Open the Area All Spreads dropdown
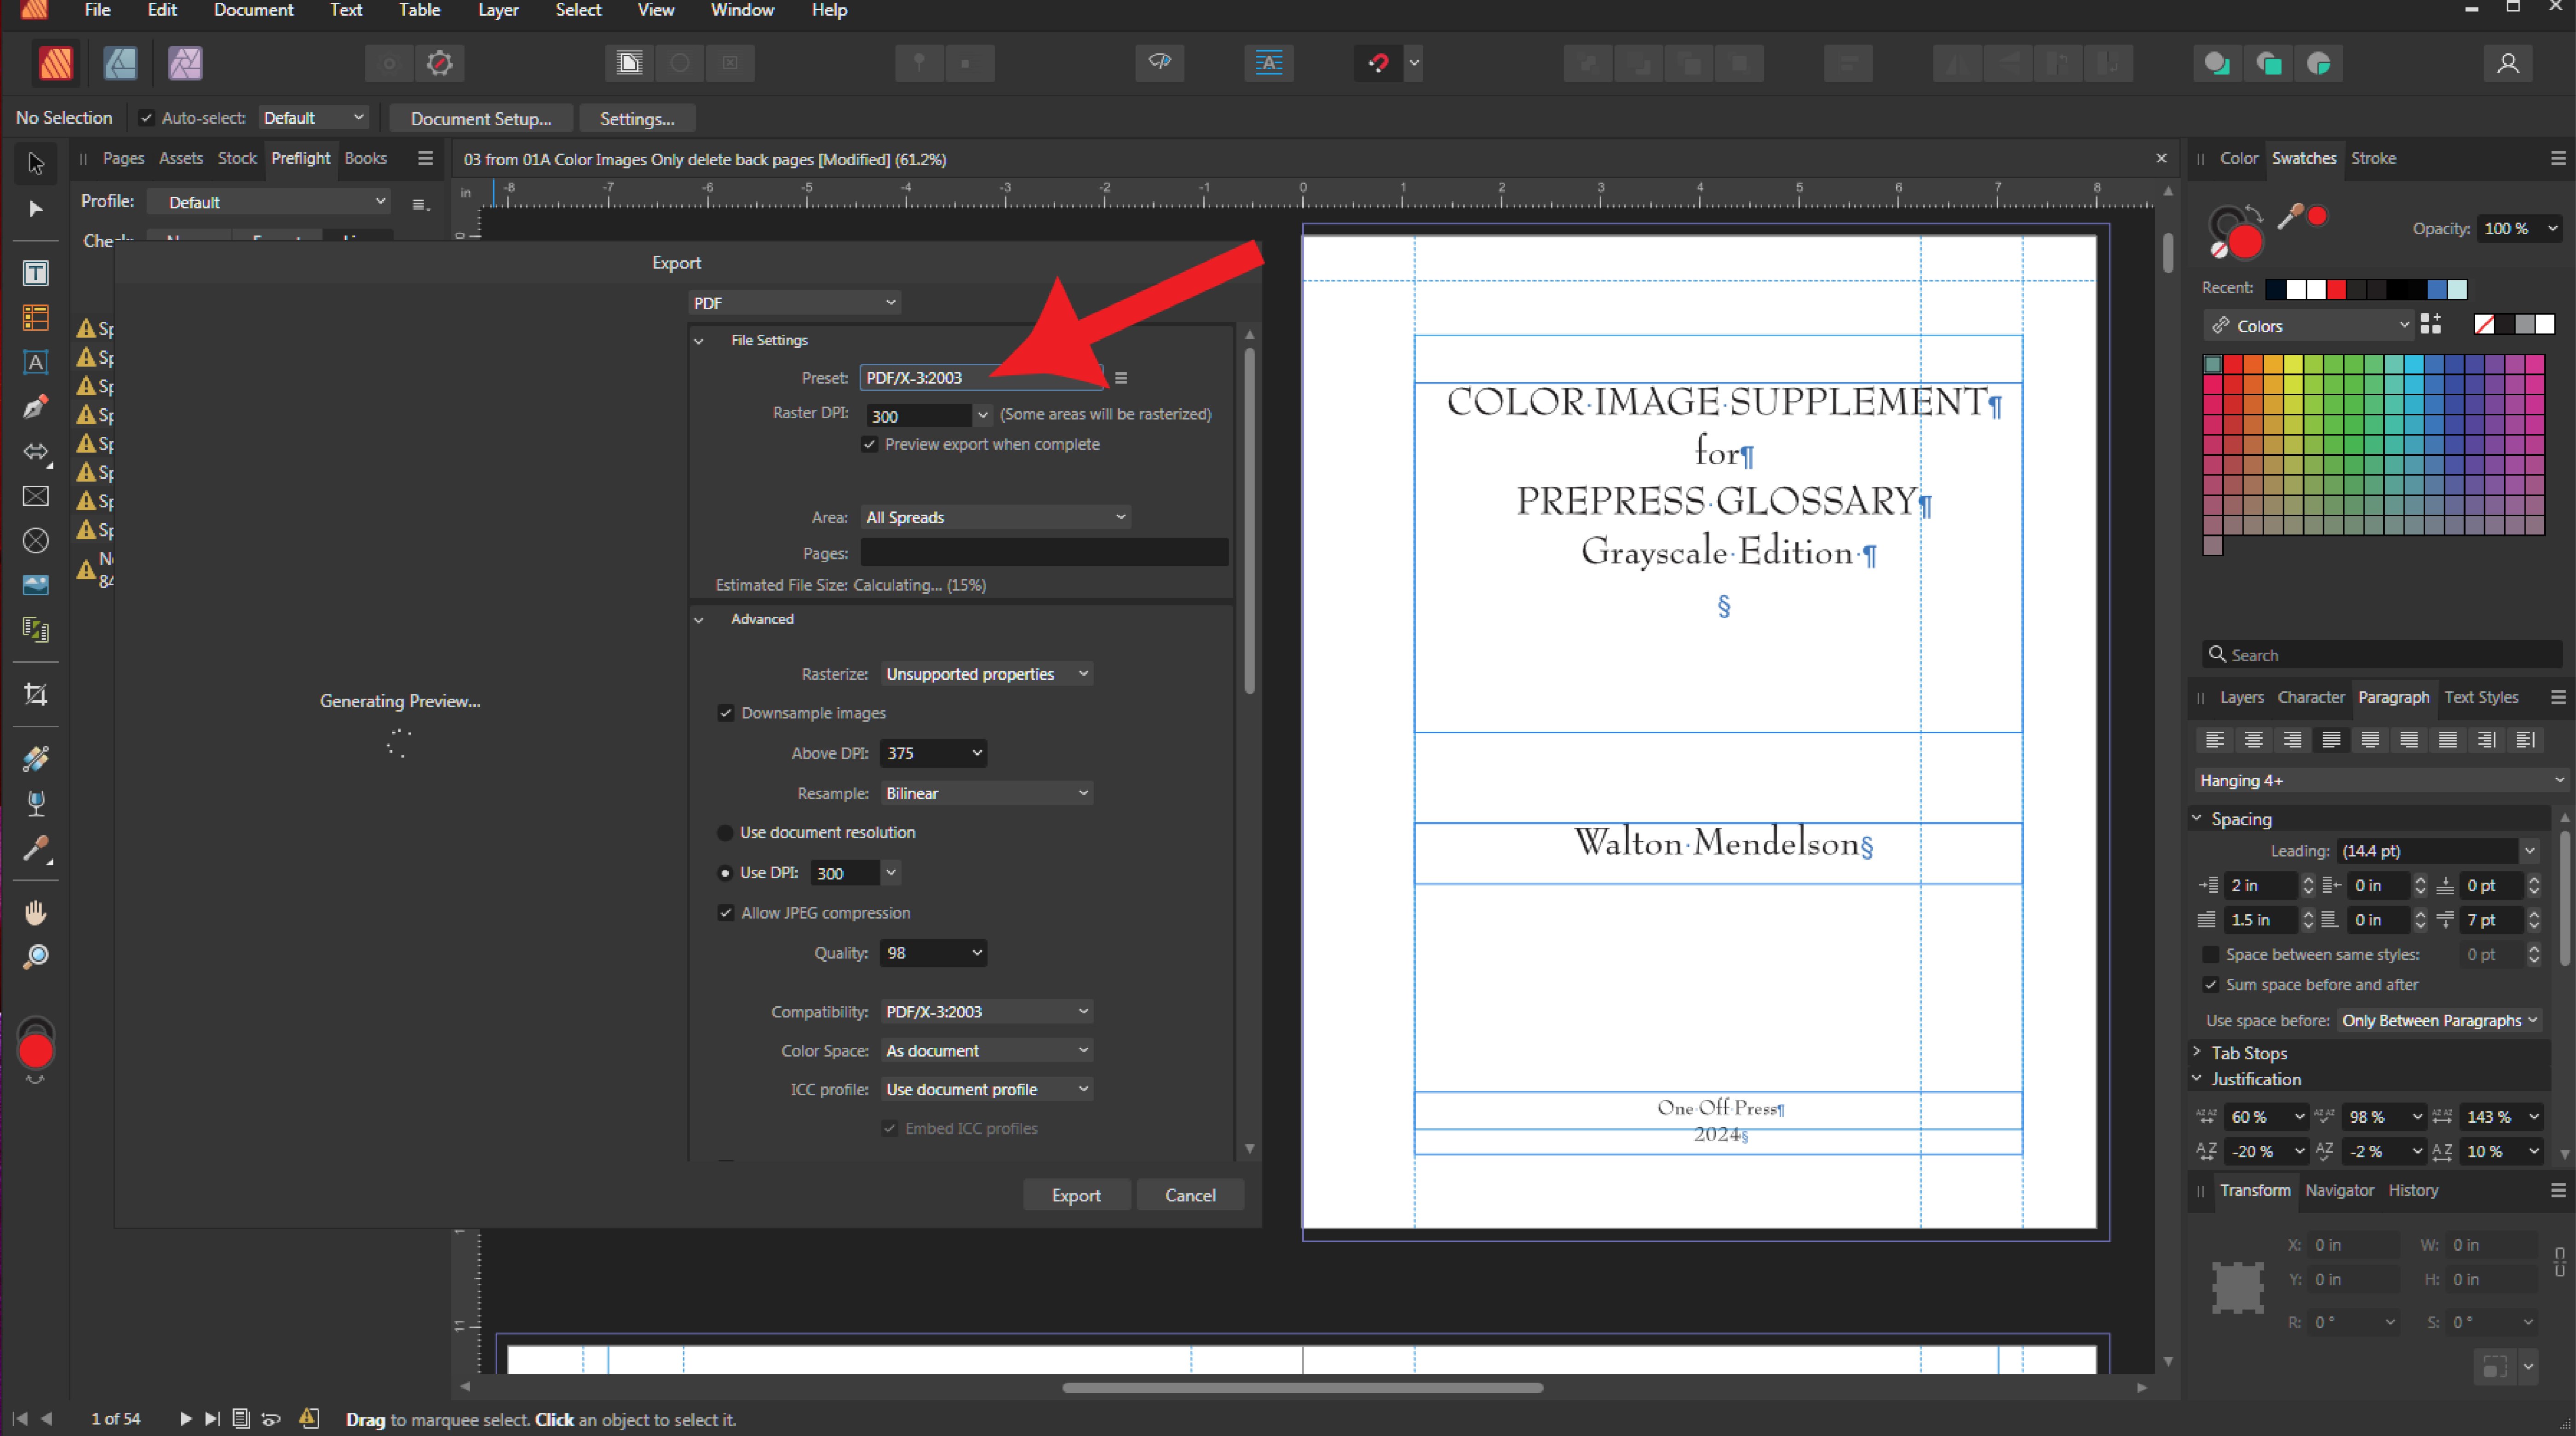The image size is (2576, 1436). point(995,517)
